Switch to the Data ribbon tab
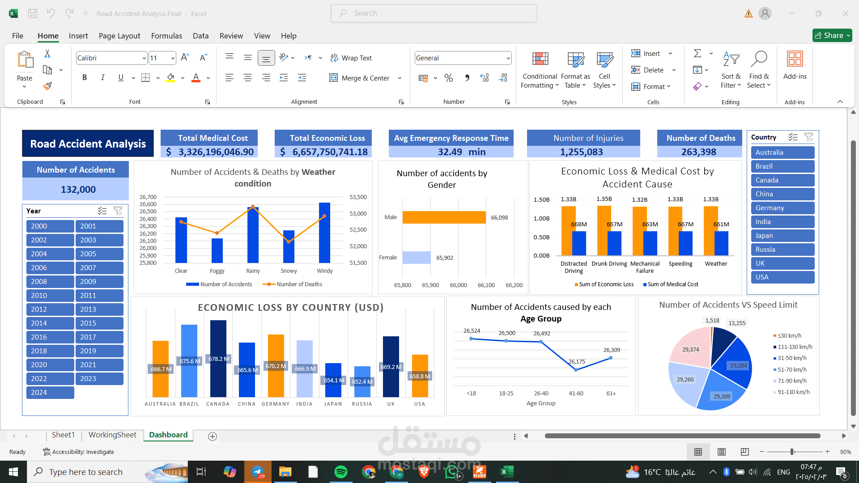 pos(200,36)
